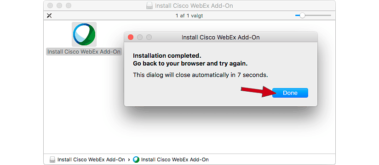Click the dialog's greyed minimize button
The width and height of the screenshot is (379, 165).
[140, 37]
